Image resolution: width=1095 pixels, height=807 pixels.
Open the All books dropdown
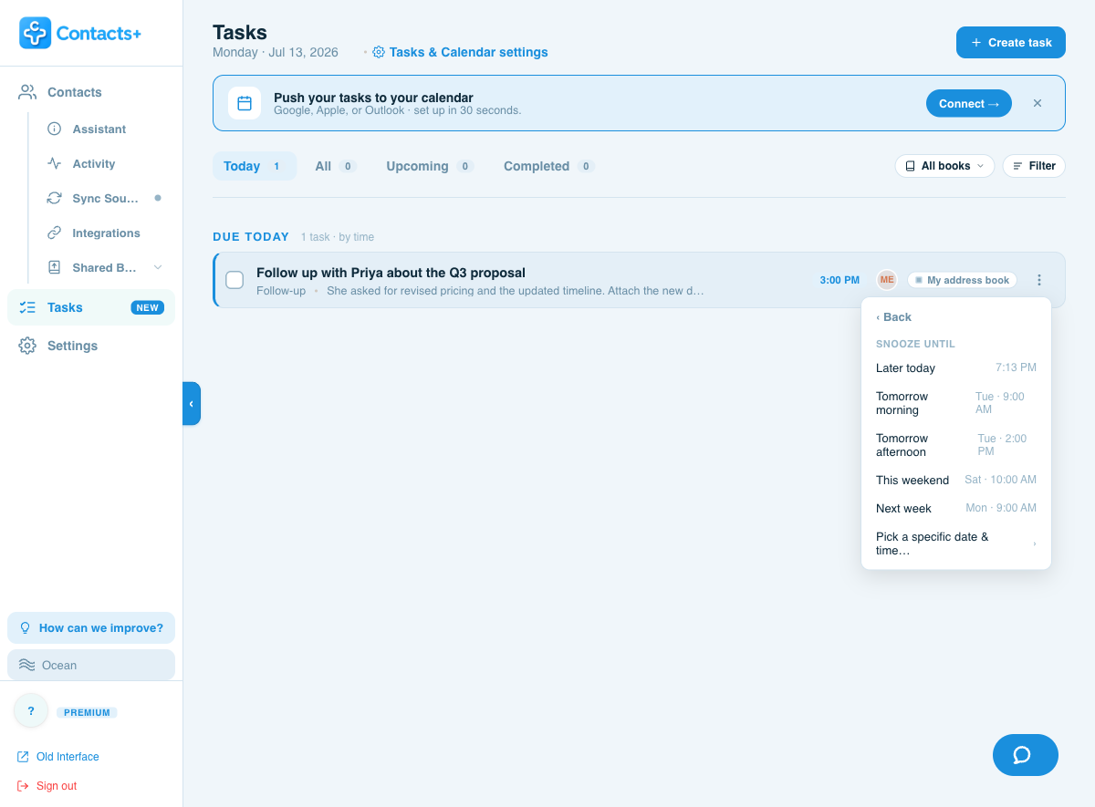(x=944, y=166)
